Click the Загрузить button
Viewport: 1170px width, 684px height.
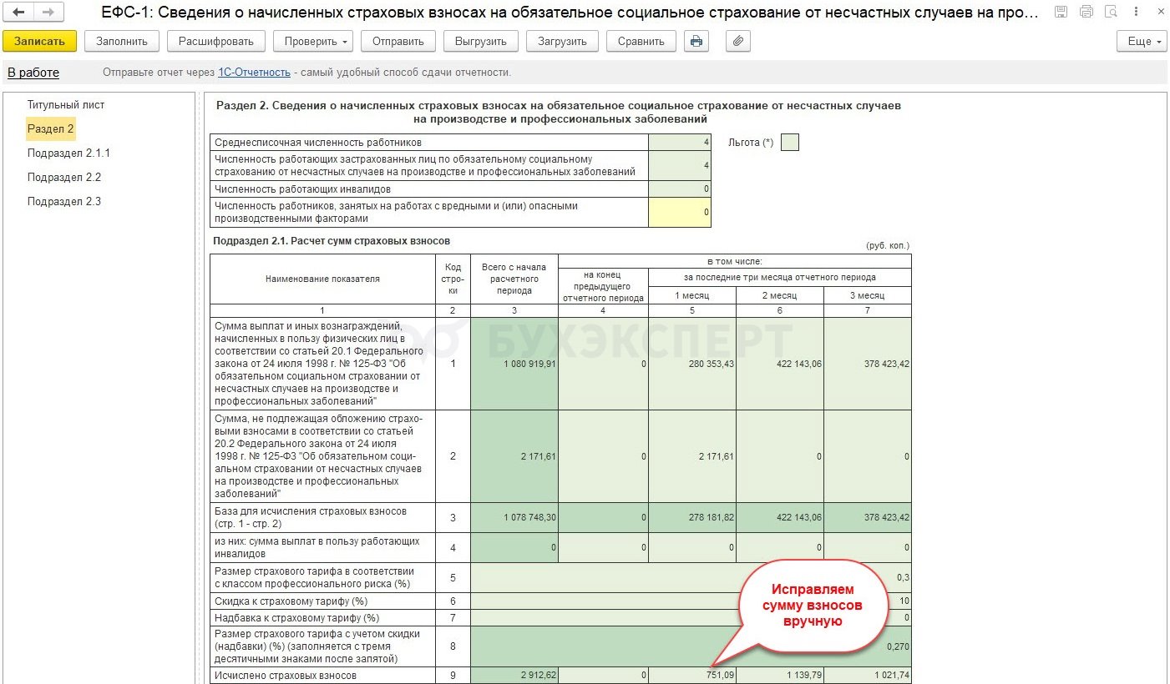point(562,41)
